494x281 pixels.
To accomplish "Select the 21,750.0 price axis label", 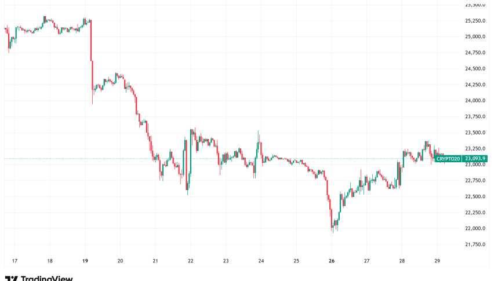I will [475, 245].
